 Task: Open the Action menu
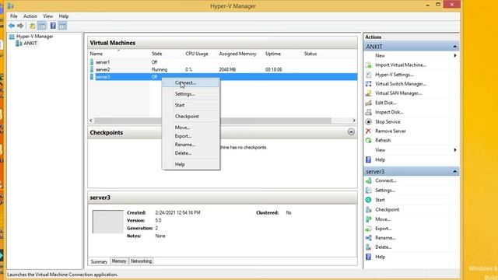click(30, 16)
